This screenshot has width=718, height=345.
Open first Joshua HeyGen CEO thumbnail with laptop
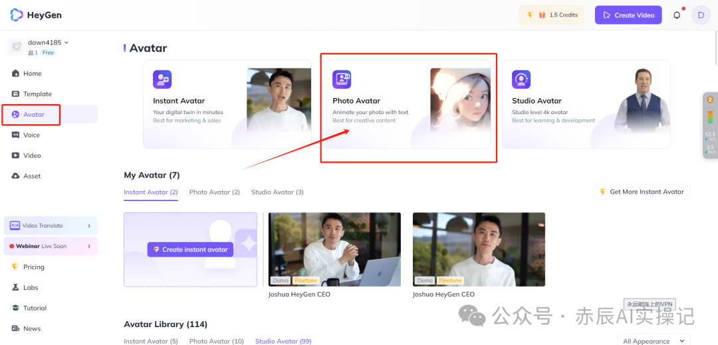tap(334, 249)
